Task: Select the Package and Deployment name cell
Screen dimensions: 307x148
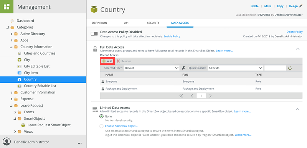Action: [121, 88]
